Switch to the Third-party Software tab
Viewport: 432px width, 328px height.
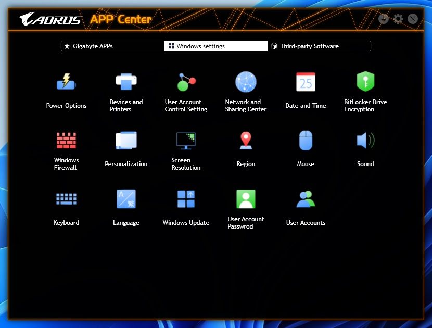pos(319,46)
